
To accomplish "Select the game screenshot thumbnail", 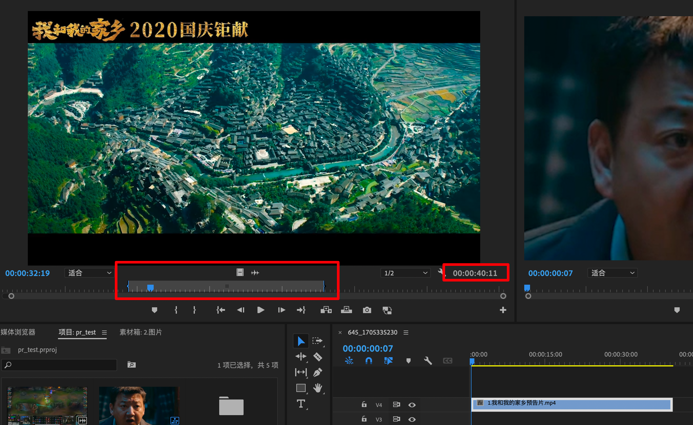I will (x=47, y=405).
